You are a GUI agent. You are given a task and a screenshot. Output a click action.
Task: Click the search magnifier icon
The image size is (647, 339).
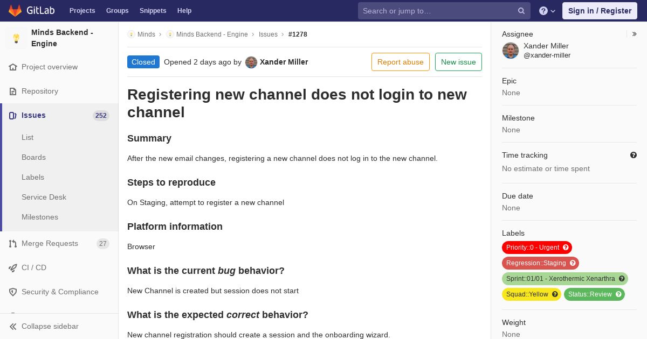(x=521, y=11)
